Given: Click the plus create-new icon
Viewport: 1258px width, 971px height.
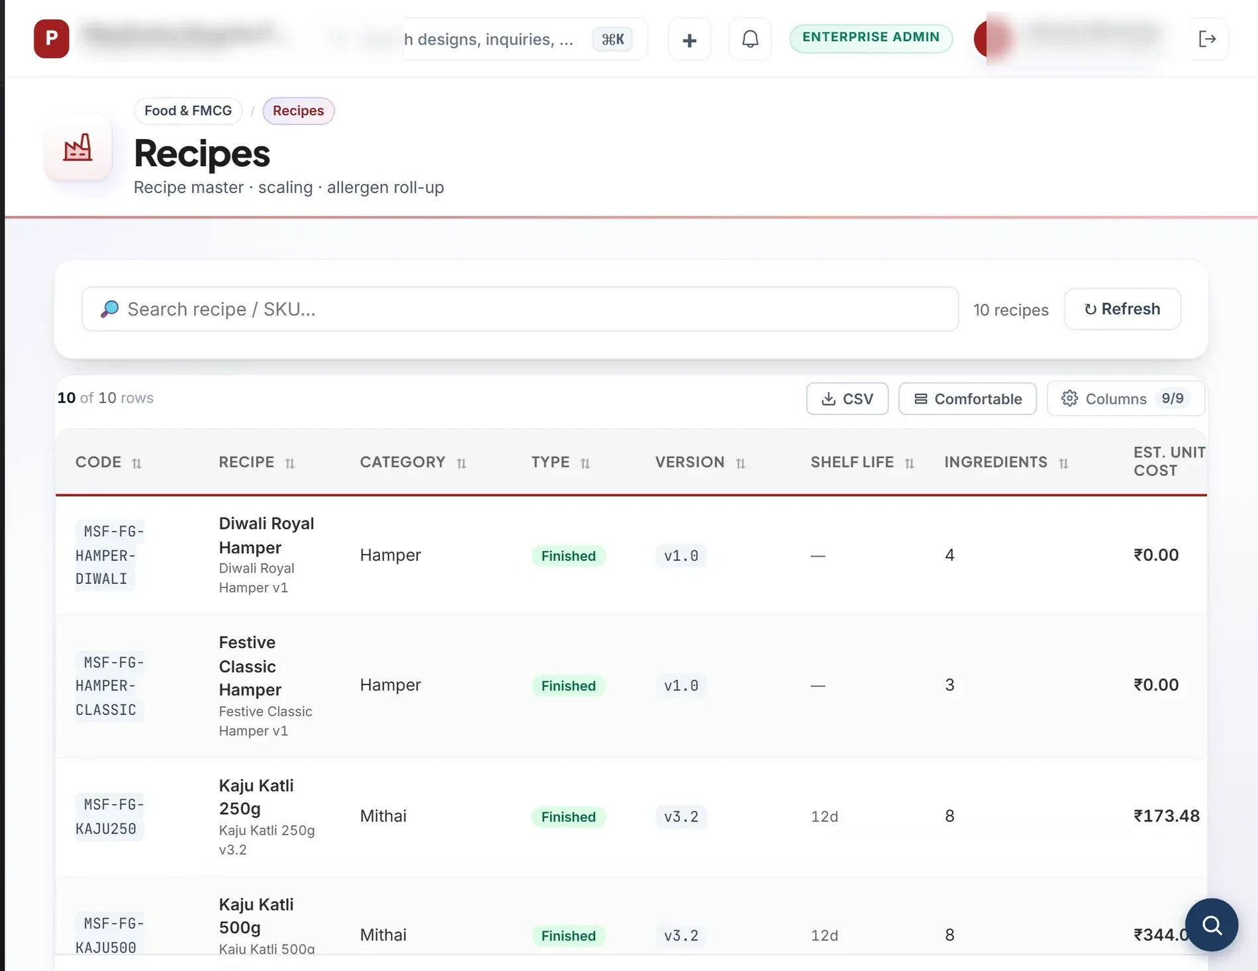Looking at the screenshot, I should [689, 40].
